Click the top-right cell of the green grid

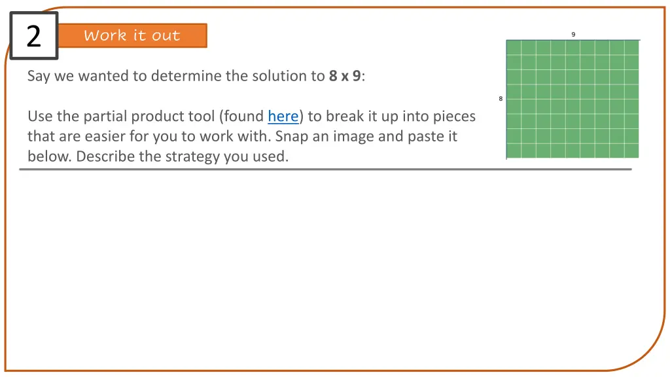click(631, 47)
